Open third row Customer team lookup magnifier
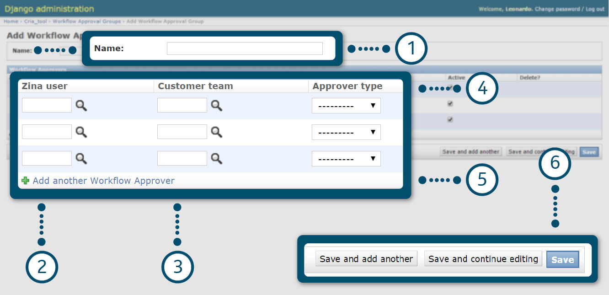609x295 pixels. pyautogui.click(x=216, y=159)
